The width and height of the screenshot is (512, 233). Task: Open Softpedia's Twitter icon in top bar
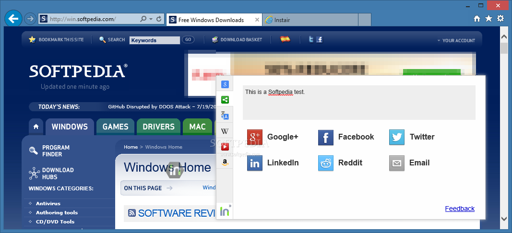click(311, 39)
